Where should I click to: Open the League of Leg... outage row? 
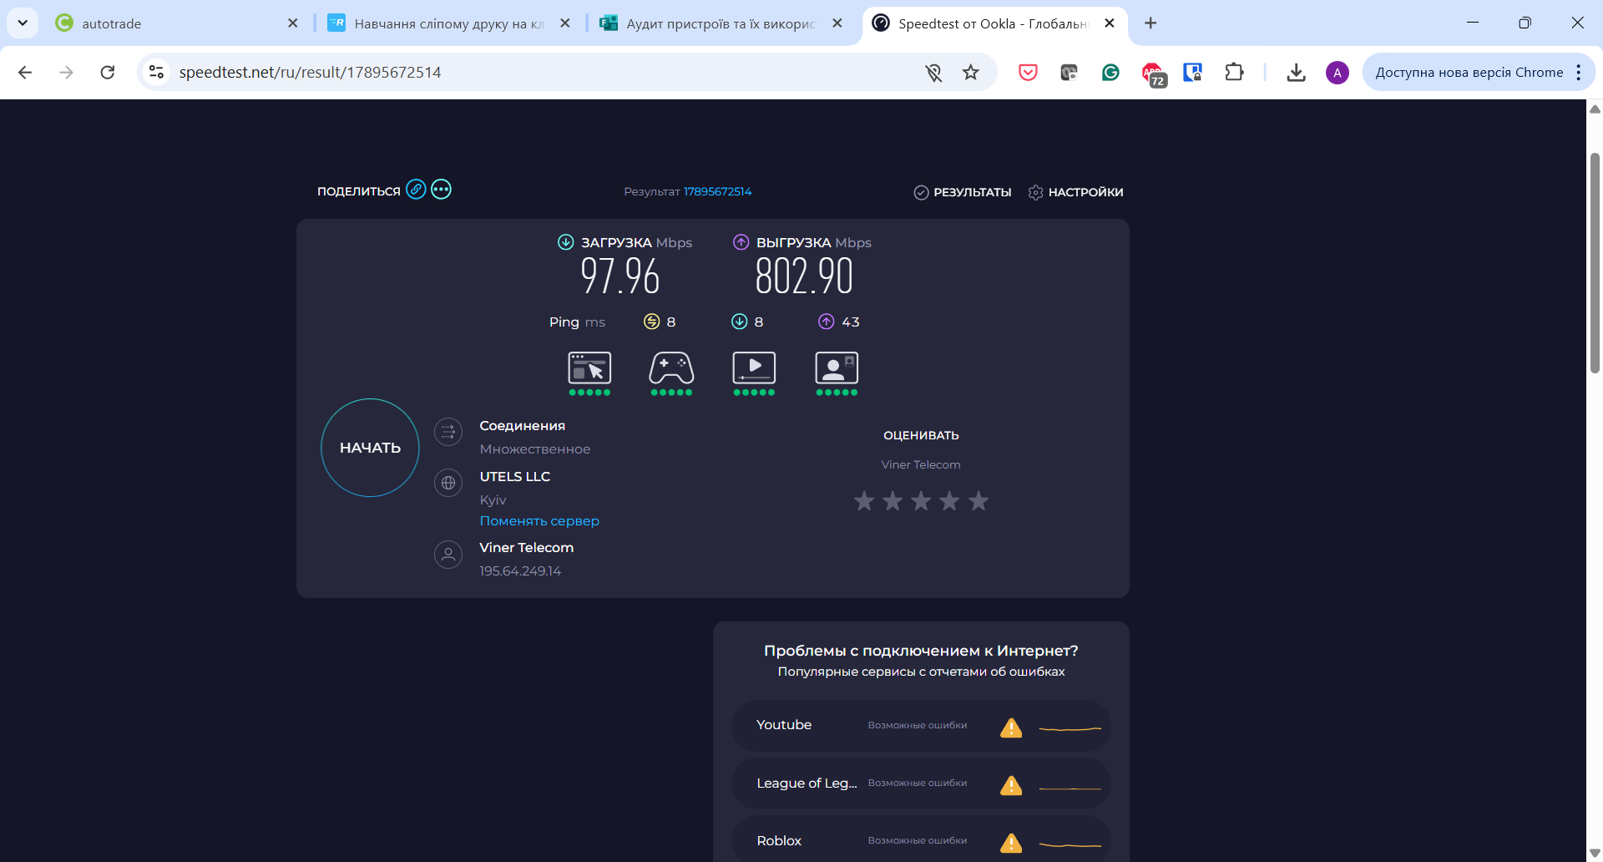pos(921,783)
